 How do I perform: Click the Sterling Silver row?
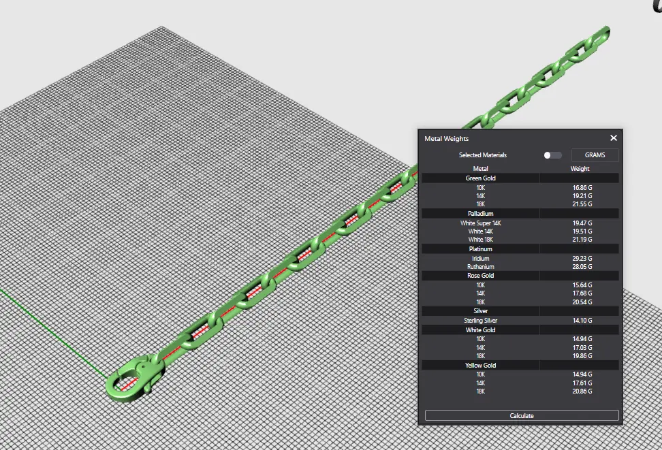tap(520, 321)
